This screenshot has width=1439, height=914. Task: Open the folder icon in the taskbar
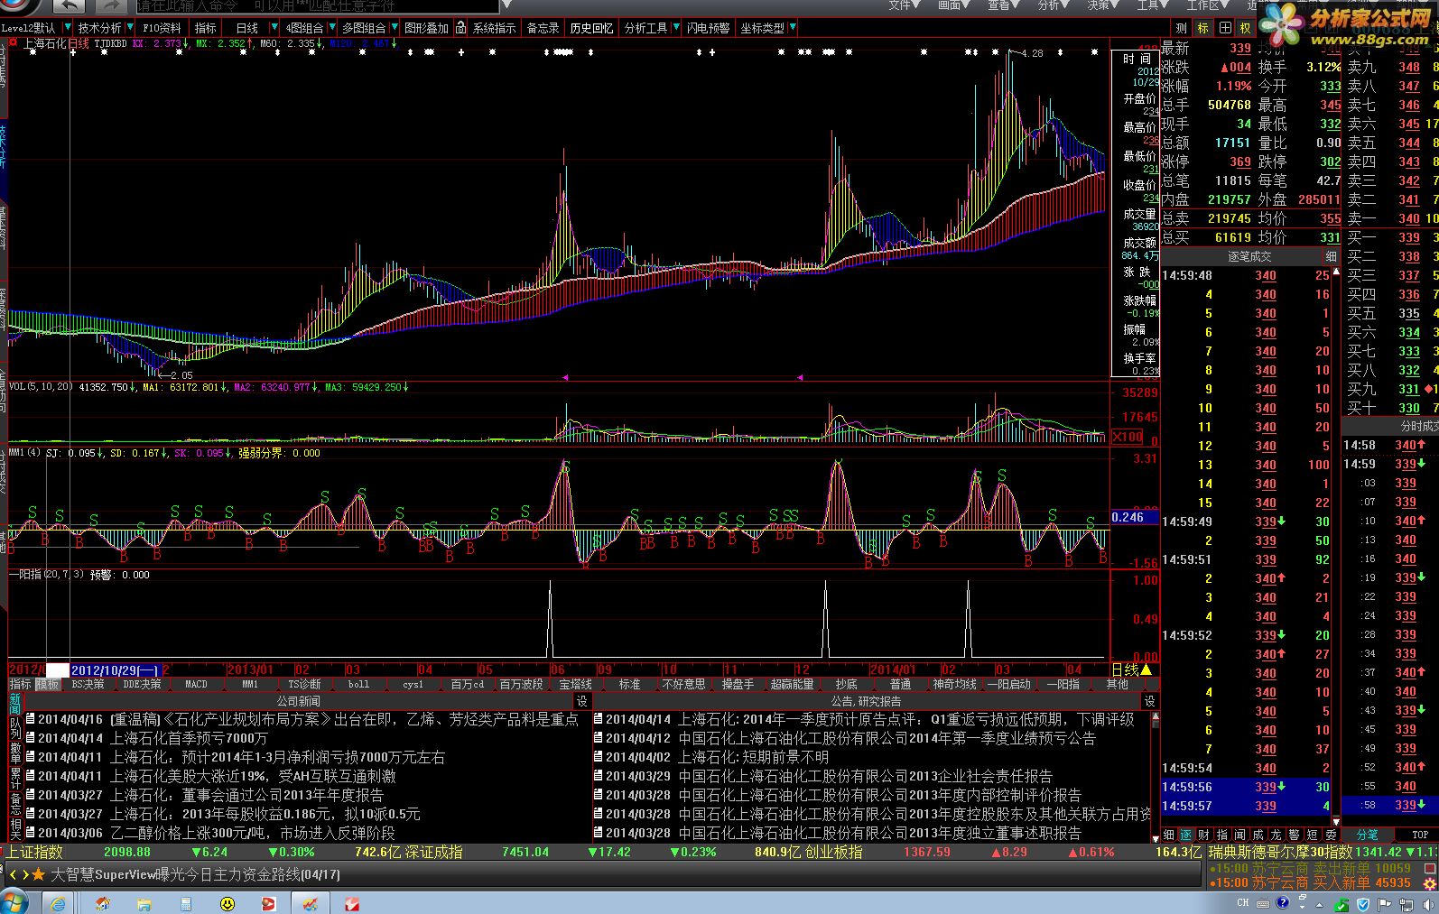click(x=144, y=903)
